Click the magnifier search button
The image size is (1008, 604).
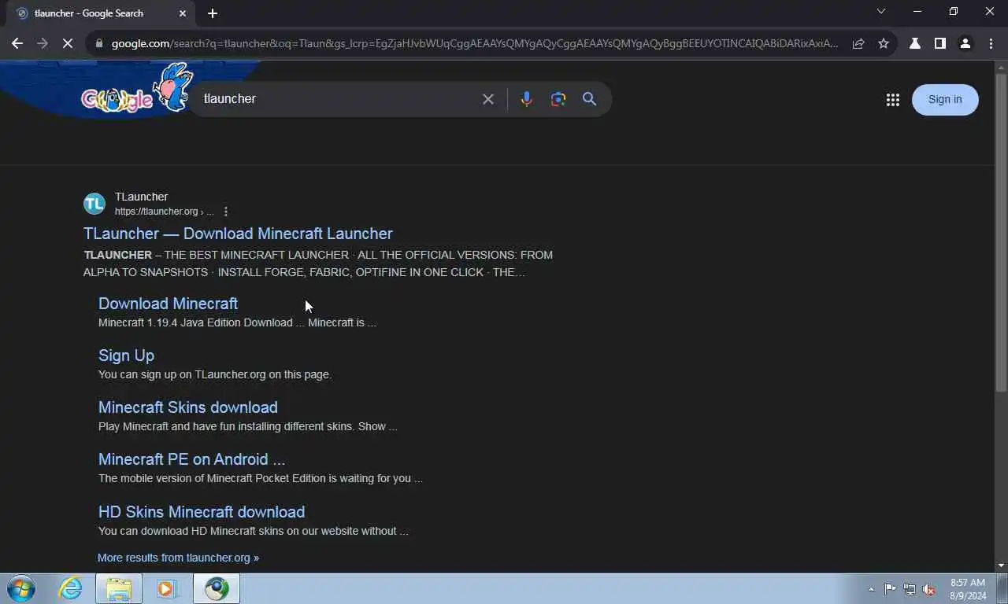(x=589, y=99)
